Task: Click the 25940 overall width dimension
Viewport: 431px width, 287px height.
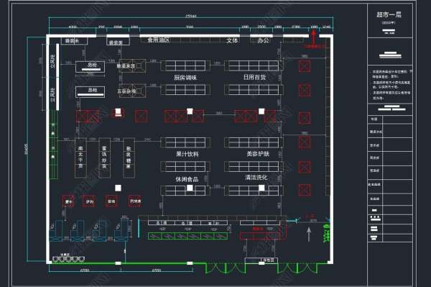Action: point(191,16)
